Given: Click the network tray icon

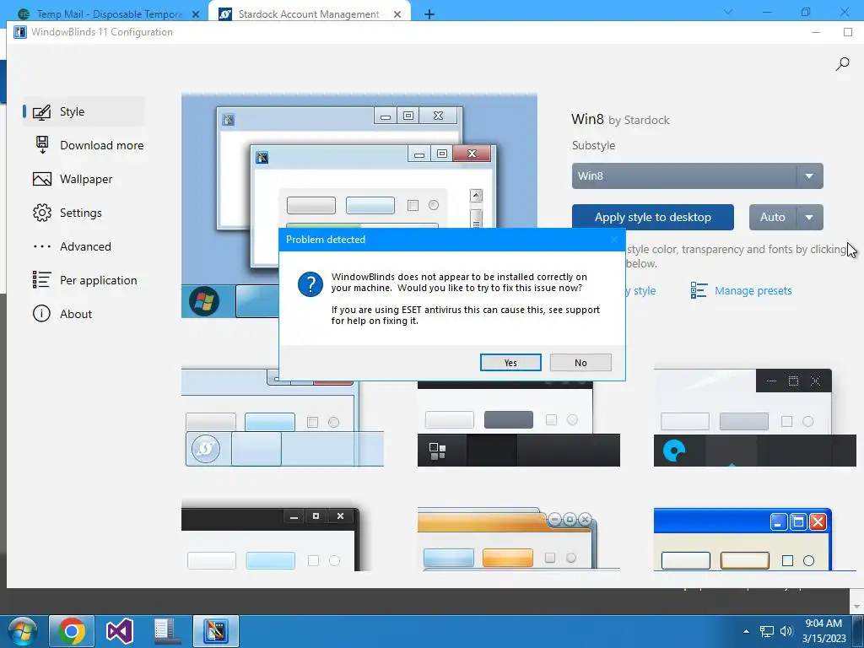Looking at the screenshot, I should 766,631.
